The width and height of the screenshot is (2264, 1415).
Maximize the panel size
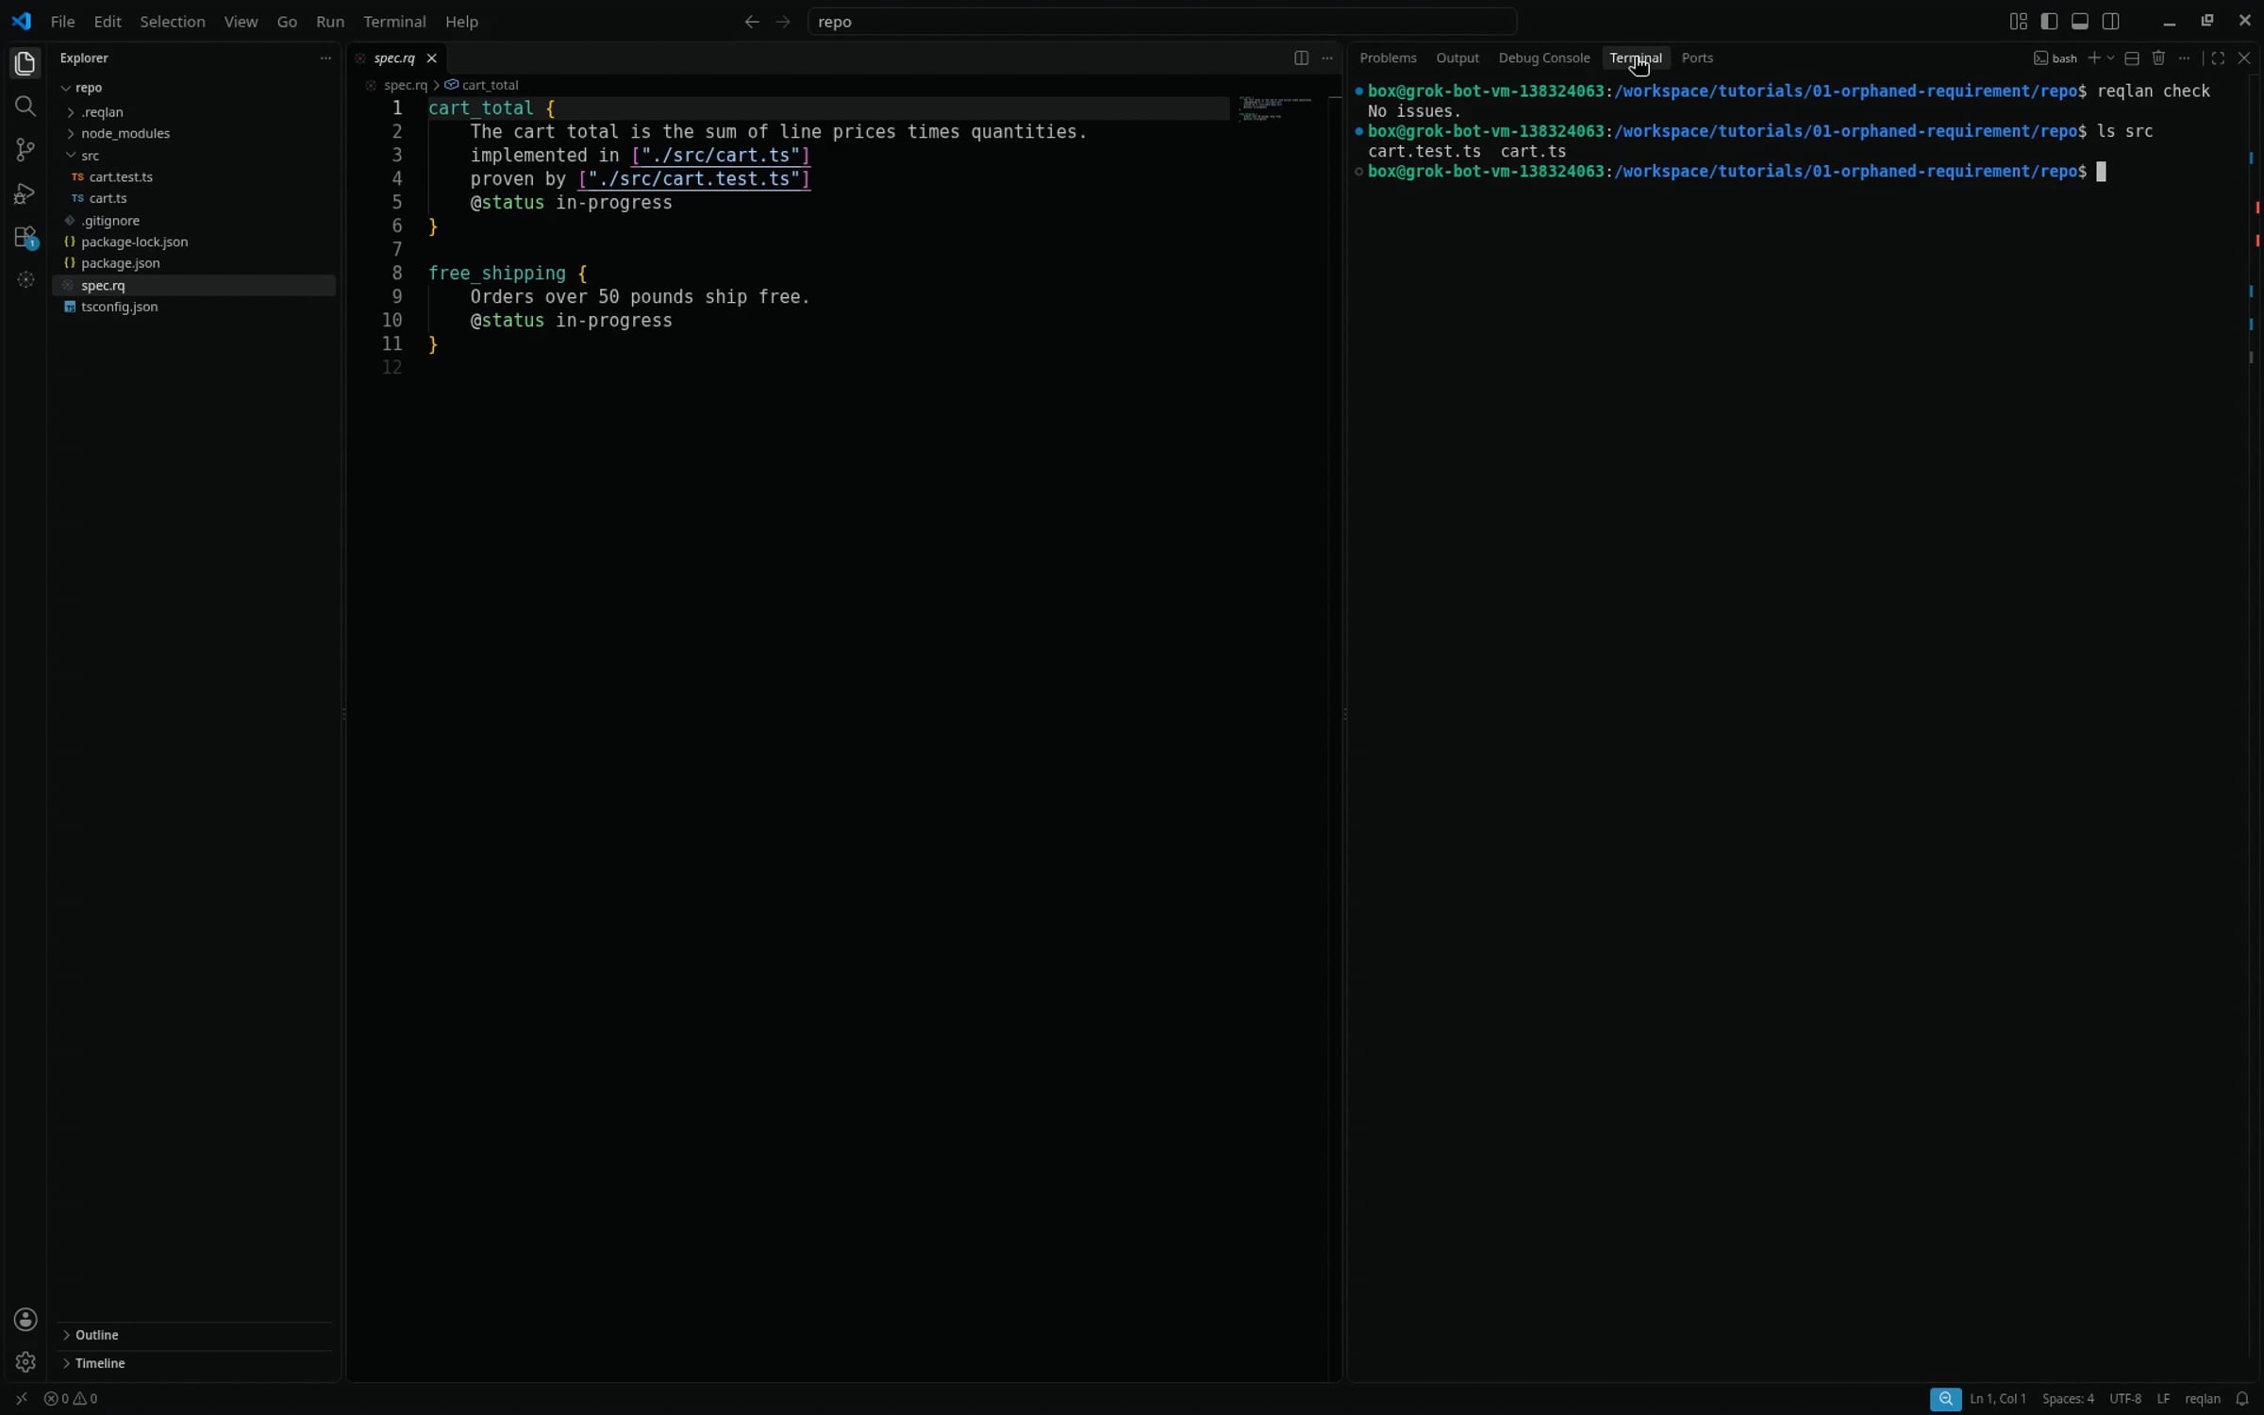tap(2218, 58)
